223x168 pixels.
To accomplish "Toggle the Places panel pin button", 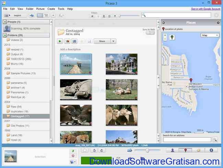I will point(186,150).
